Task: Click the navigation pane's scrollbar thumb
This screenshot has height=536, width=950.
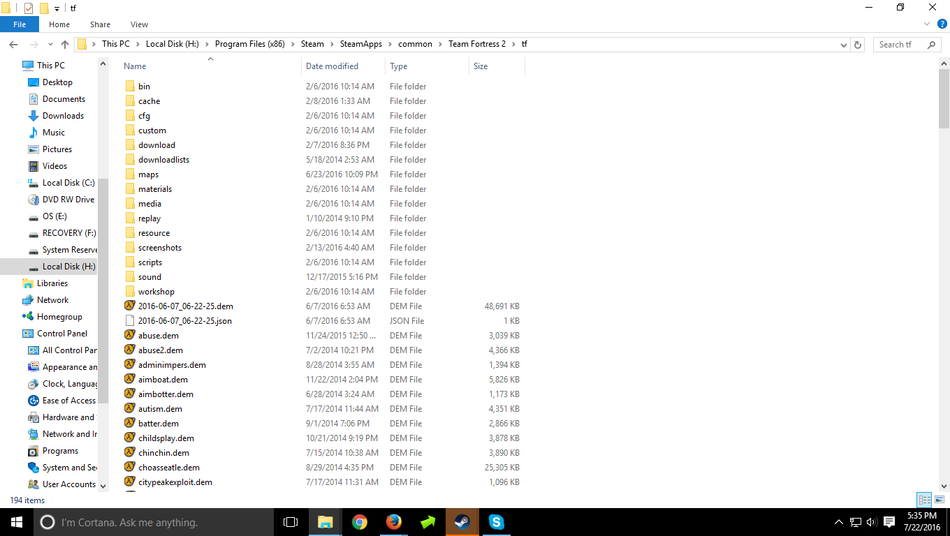Action: [103, 290]
